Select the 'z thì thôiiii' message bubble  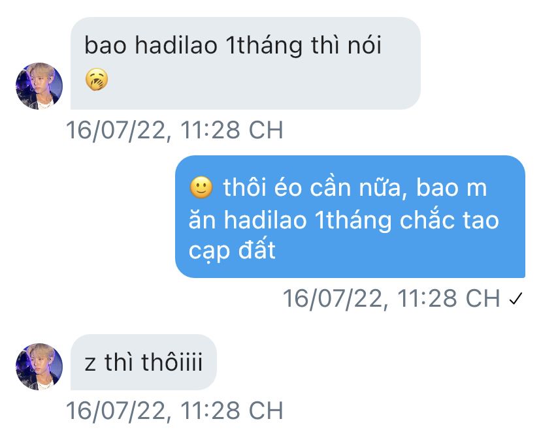[144, 362]
